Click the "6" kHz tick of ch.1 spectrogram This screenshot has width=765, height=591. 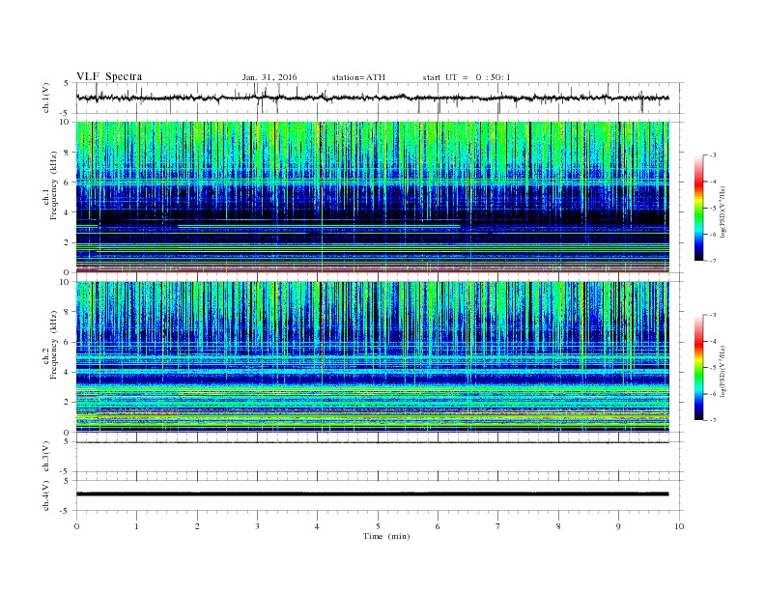click(67, 183)
